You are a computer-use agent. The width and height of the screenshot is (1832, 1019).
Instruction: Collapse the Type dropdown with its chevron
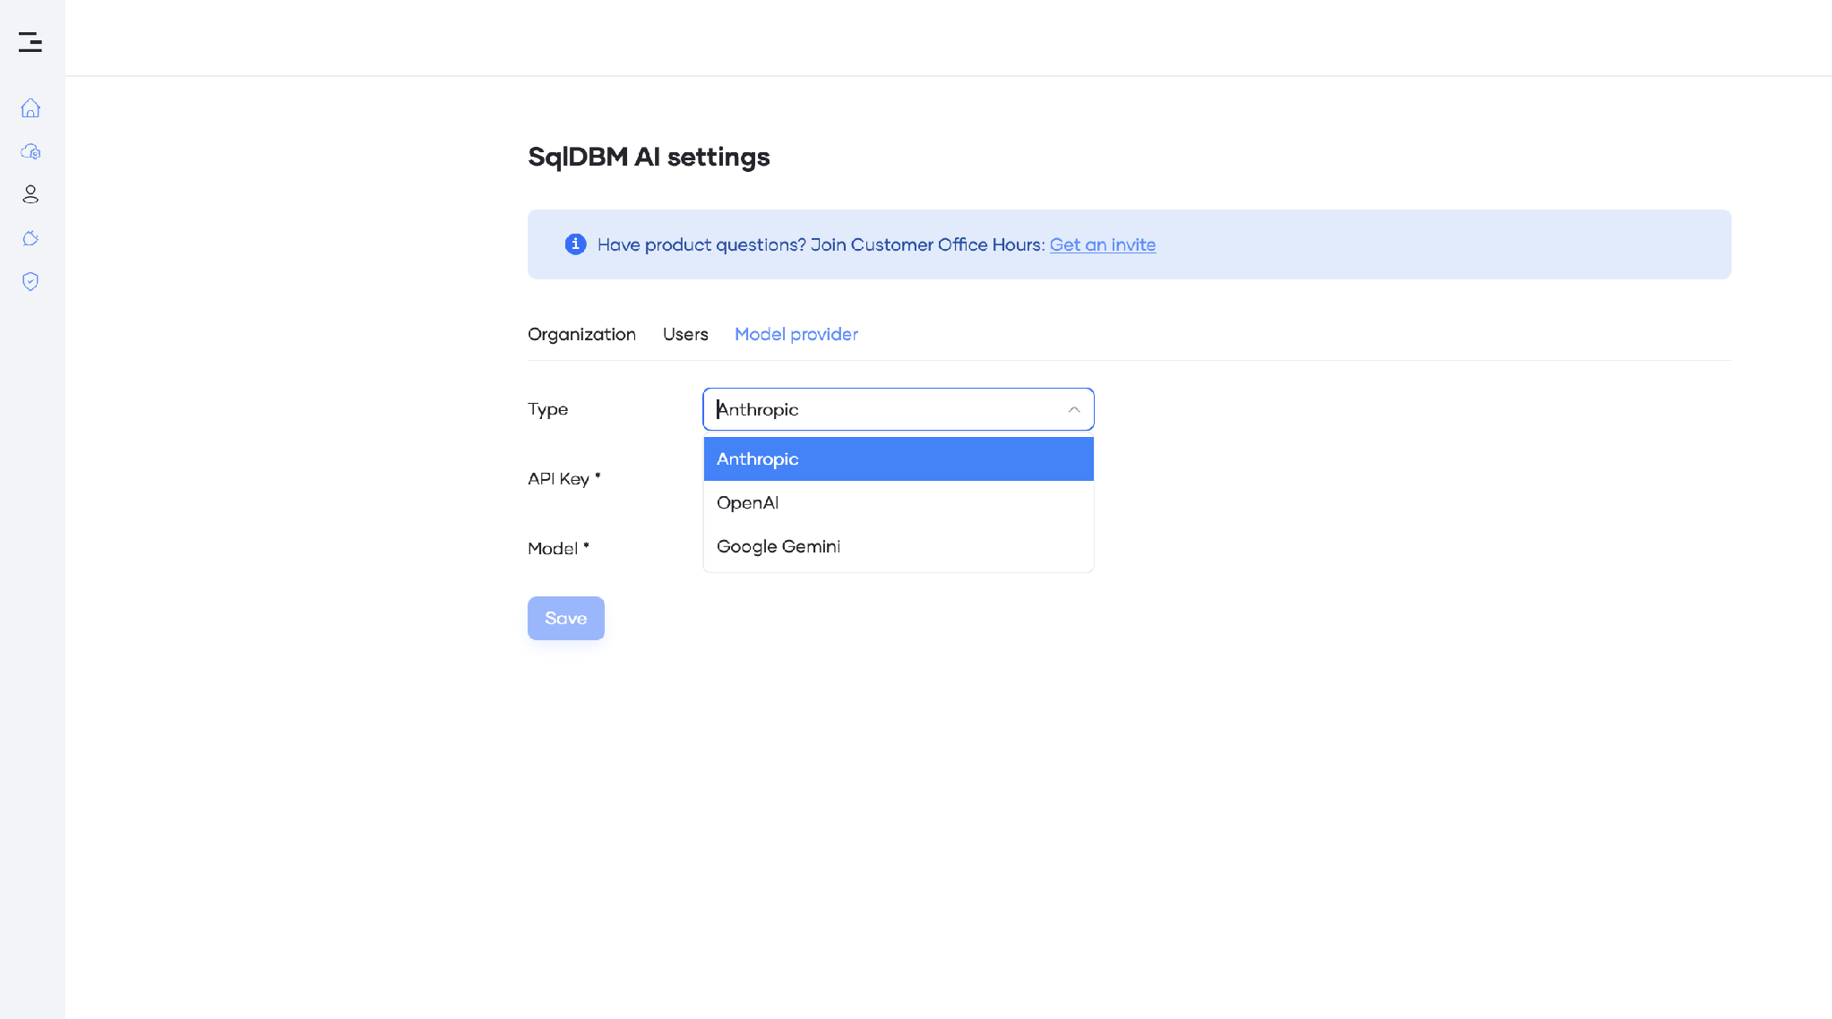coord(1074,409)
